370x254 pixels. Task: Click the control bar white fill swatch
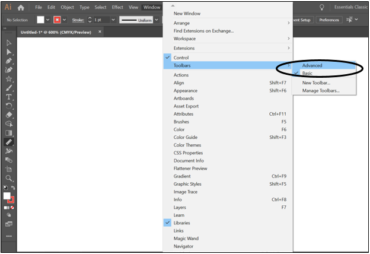pos(40,20)
